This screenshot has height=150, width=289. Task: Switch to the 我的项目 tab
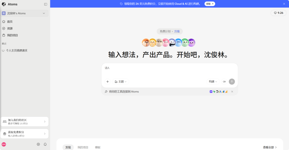click(83, 147)
